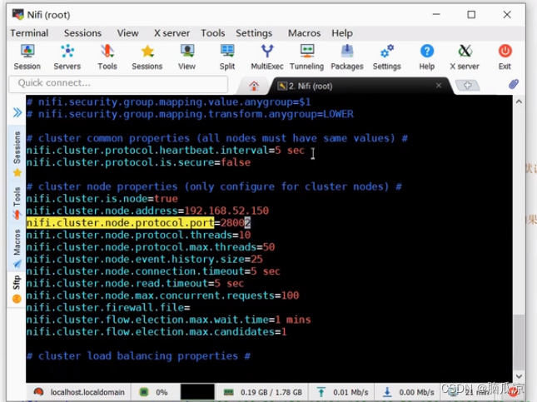Click the Exit power icon
Screen dimensions: 537x402
point(505,57)
